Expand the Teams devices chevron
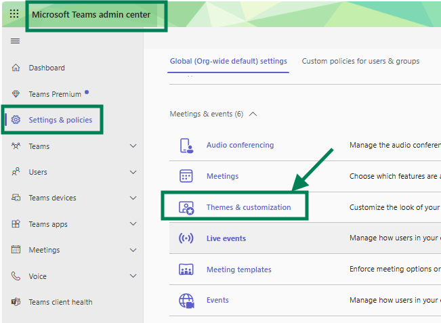 [133, 198]
